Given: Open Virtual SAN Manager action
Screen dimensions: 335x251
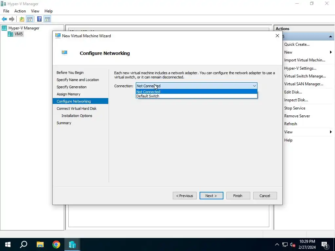Looking at the screenshot, I should pos(304,84).
